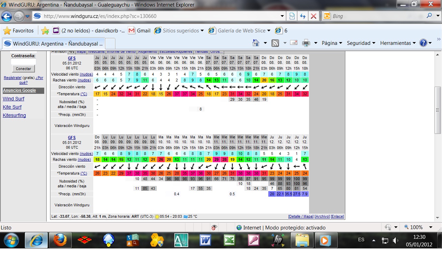
Task: Open Windows Media Player taskbar icon
Action: [x=326, y=240]
